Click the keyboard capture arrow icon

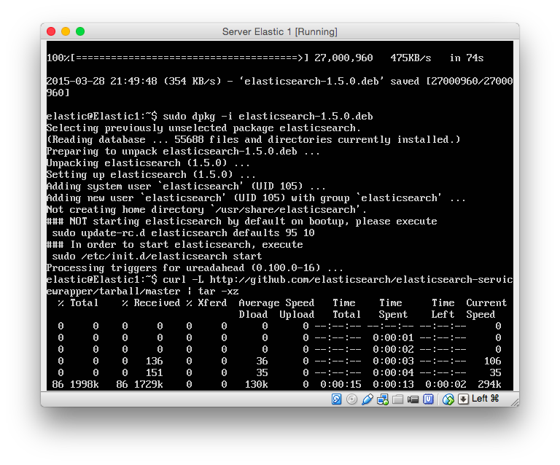(462, 399)
